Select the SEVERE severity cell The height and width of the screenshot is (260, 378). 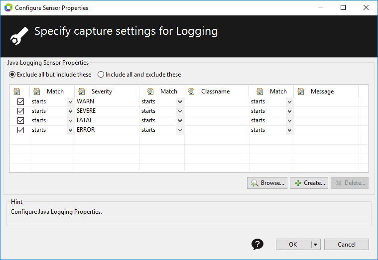pos(107,111)
